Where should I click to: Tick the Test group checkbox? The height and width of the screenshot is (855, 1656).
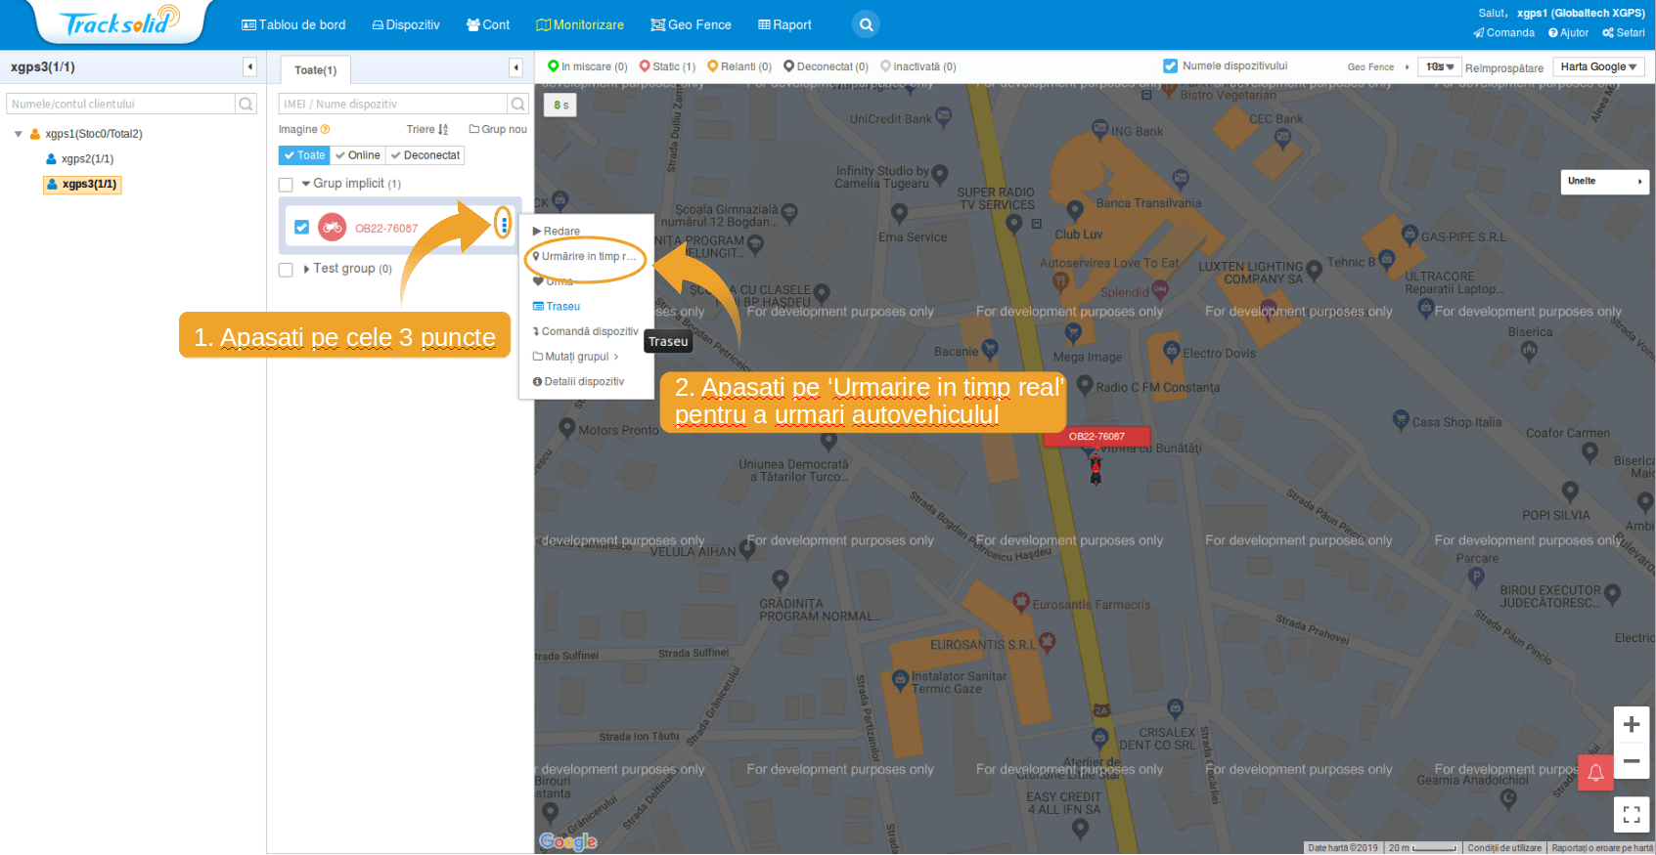click(x=286, y=270)
